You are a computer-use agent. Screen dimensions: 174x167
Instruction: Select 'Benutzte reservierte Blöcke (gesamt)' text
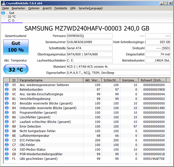pyautogui.click(x=46, y=103)
